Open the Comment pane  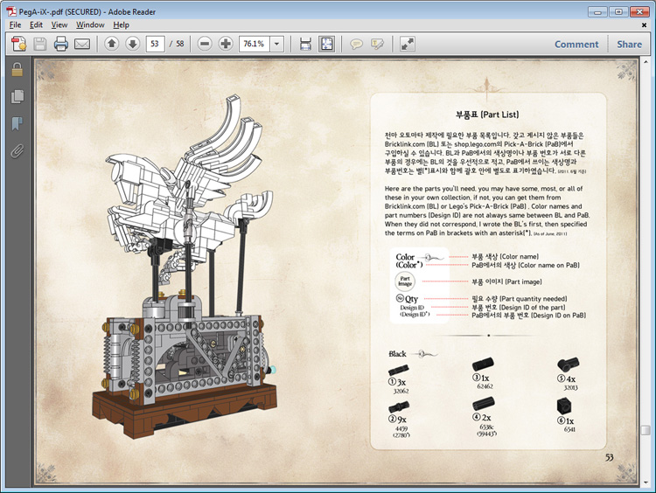576,44
